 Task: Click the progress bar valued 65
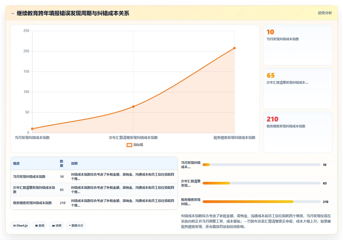(x=262, y=183)
